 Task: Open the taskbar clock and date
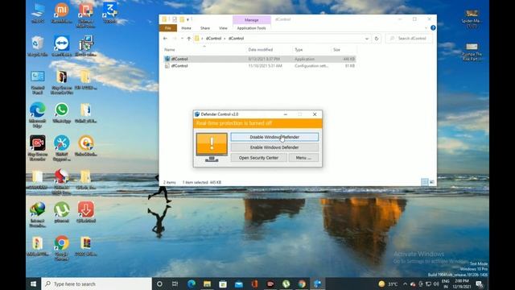(462, 284)
